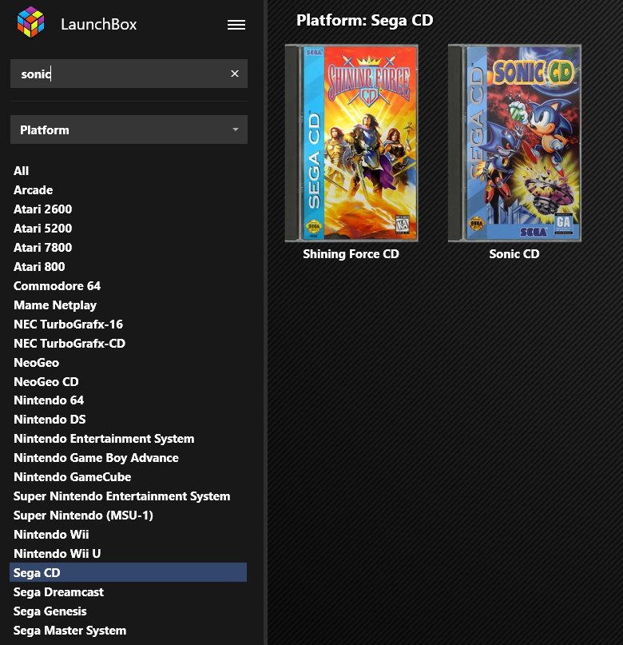The width and height of the screenshot is (623, 645).
Task: Select Sega Genesis platform
Action: [x=50, y=611]
